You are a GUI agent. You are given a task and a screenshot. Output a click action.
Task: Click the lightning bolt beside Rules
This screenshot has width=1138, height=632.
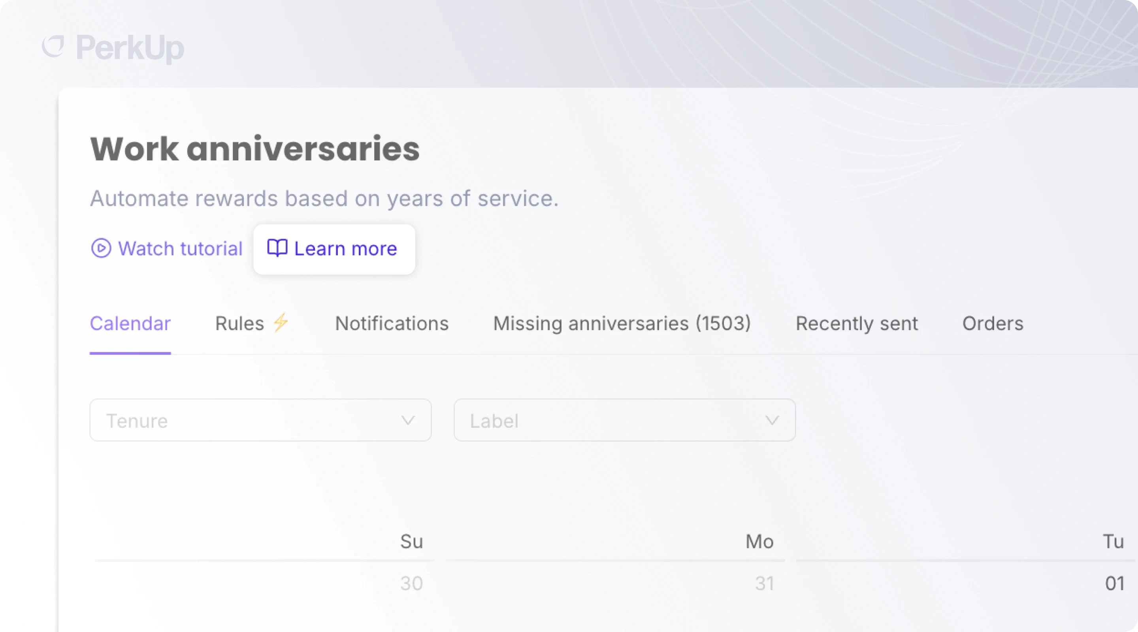[x=281, y=322]
